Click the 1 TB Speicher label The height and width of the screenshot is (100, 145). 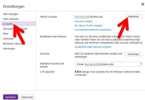coord(47,72)
